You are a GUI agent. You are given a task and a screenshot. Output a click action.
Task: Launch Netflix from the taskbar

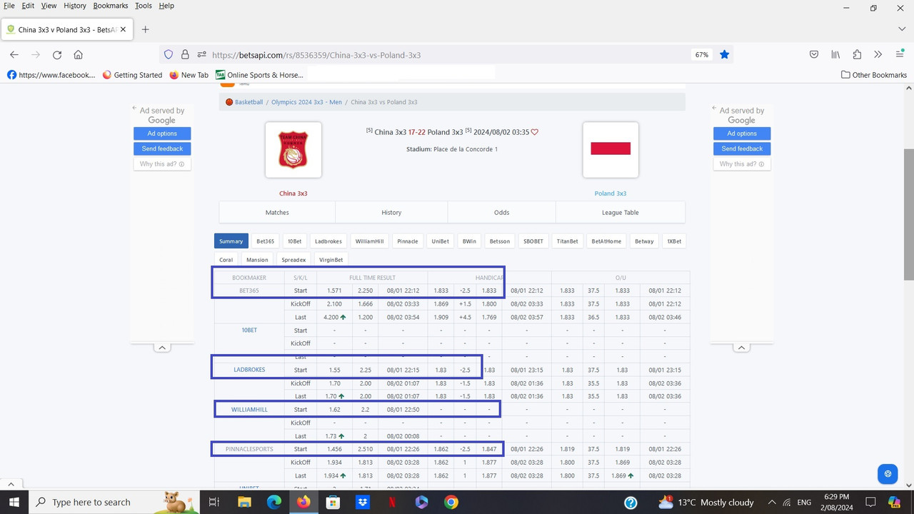coord(392,502)
